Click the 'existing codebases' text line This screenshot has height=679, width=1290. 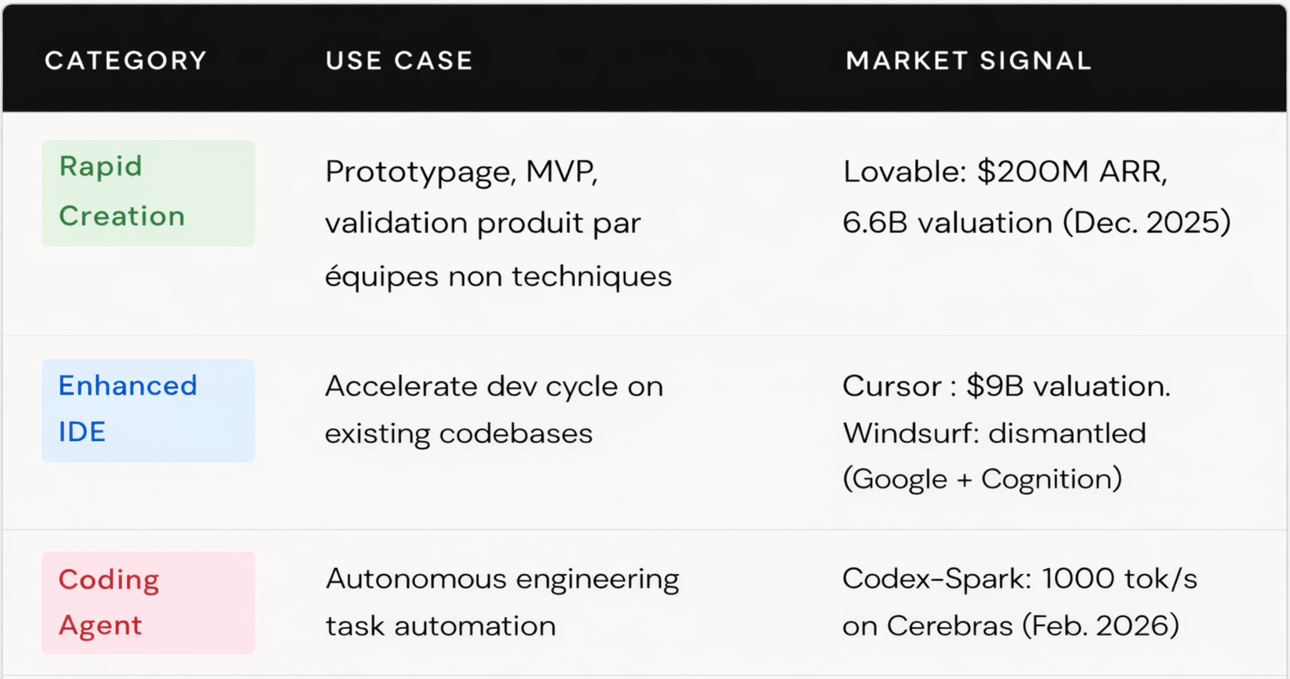[458, 434]
